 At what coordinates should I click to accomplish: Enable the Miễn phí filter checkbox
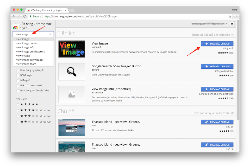(18, 80)
